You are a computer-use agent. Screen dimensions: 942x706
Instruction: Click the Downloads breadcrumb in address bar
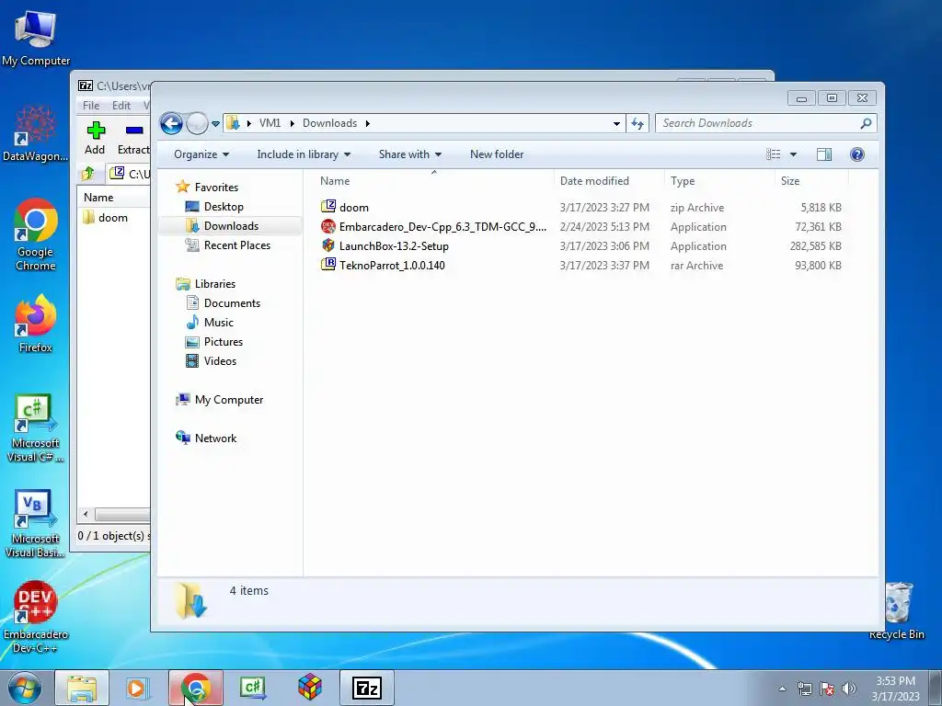point(330,123)
